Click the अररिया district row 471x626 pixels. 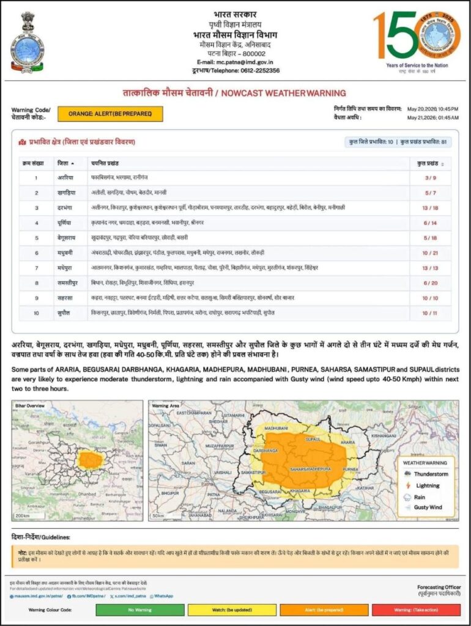tap(236, 178)
